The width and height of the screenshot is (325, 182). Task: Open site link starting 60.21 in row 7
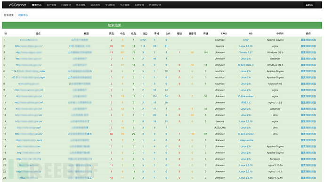[x=29, y=77]
